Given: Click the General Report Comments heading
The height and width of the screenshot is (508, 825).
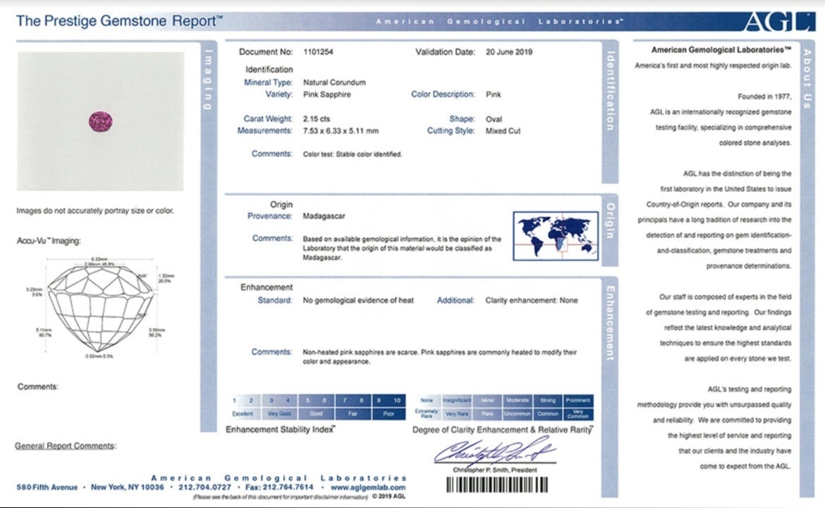Looking at the screenshot, I should 66,446.
